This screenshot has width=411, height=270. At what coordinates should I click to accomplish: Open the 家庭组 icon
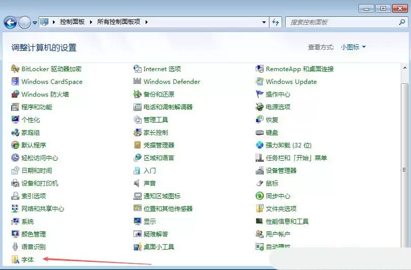click(15, 132)
